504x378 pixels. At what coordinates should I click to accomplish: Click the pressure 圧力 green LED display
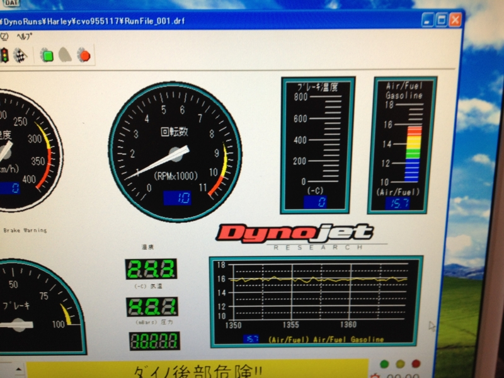152,306
